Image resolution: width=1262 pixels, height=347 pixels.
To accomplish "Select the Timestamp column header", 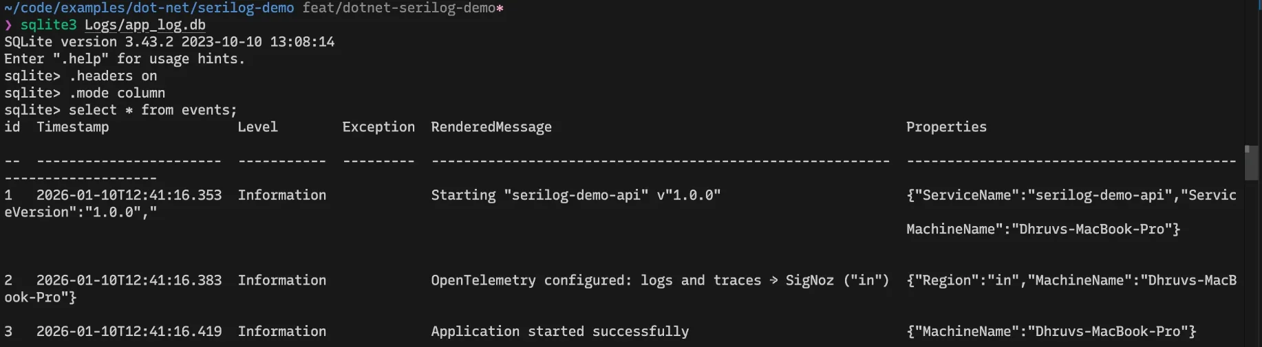I will tap(73, 127).
